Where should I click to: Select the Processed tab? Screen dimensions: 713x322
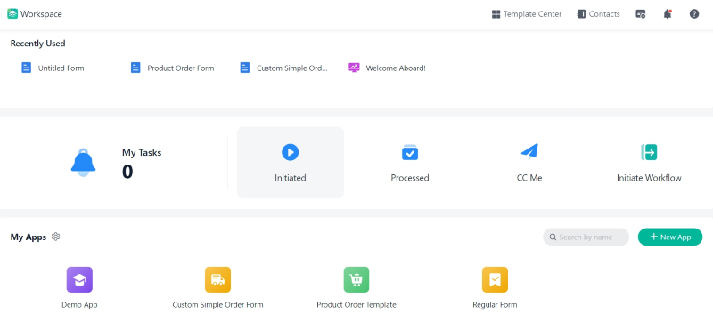(x=410, y=163)
